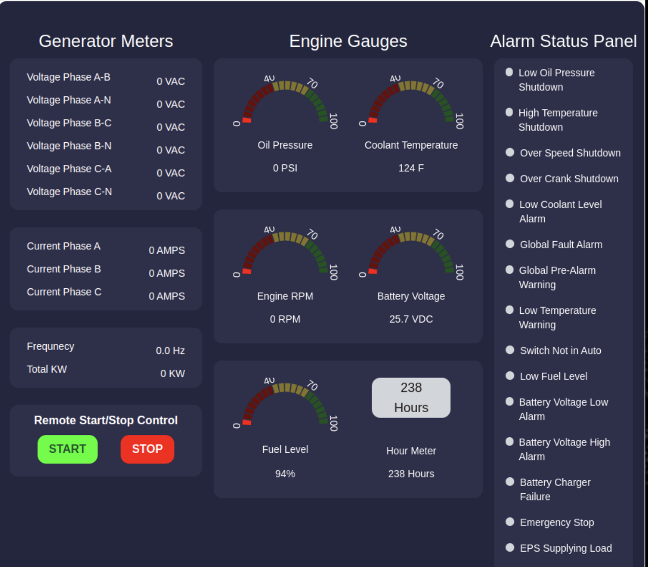
Task: Select the Generator Meters panel header
Action: coord(106,41)
